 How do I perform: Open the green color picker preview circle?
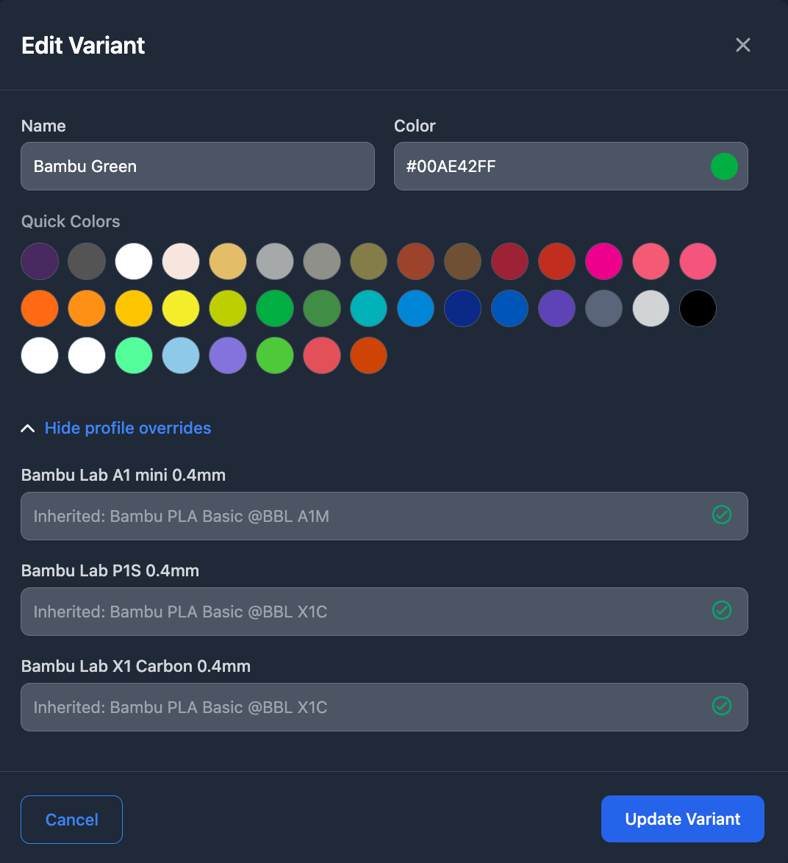click(724, 166)
